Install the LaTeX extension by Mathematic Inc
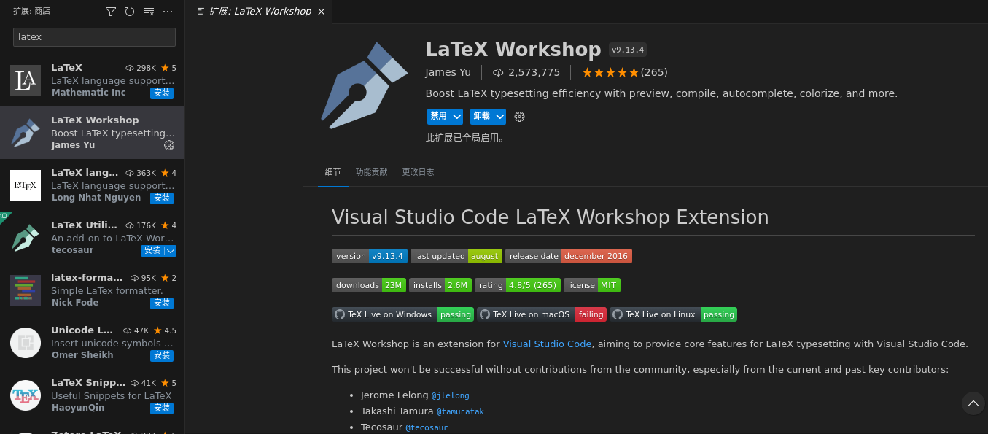Screen dimensions: 988x434 click(x=162, y=93)
